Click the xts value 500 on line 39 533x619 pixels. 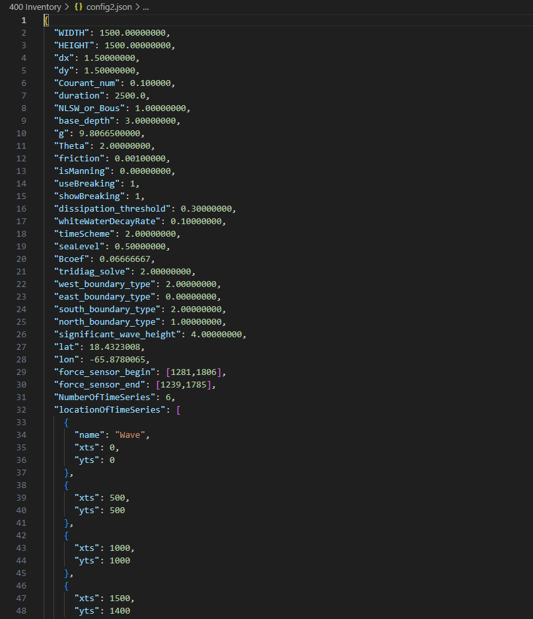pos(117,498)
